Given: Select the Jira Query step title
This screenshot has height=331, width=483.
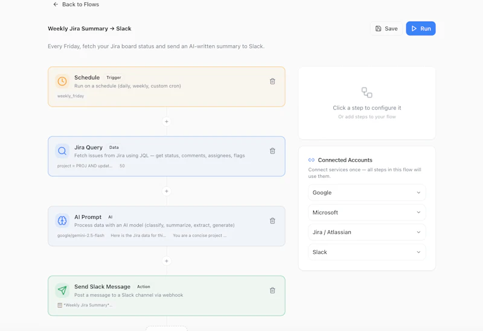Looking at the screenshot, I should click(x=88, y=147).
